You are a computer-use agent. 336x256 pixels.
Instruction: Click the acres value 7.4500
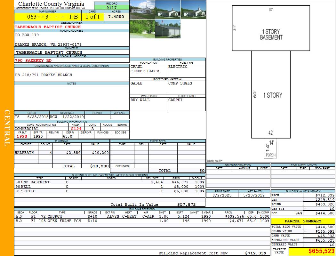point(116,17)
